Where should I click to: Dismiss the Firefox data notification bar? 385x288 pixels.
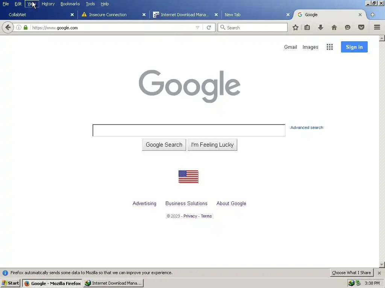tap(379, 273)
